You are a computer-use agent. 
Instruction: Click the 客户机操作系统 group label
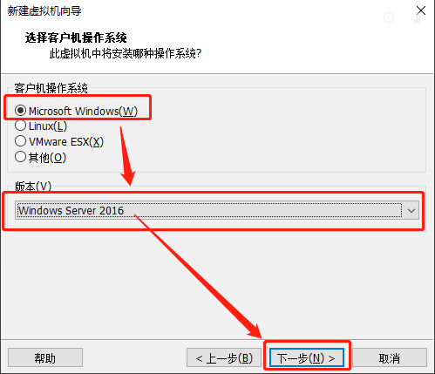(51, 88)
